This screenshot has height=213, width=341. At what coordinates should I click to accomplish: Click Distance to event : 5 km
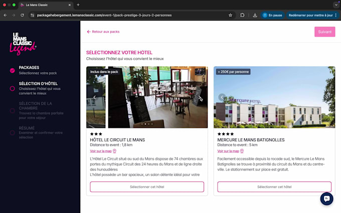click(x=238, y=145)
